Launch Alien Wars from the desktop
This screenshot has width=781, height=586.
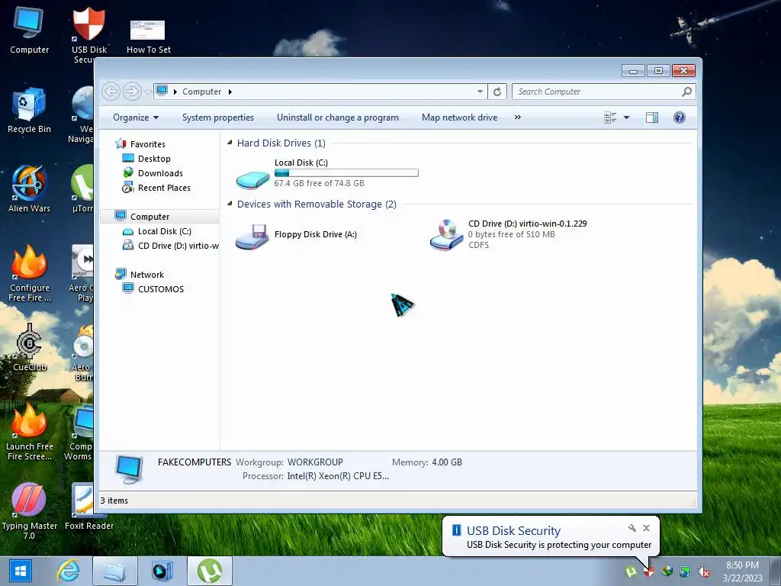[x=29, y=189]
